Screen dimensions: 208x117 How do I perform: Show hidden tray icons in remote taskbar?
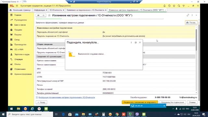(x=173, y=109)
